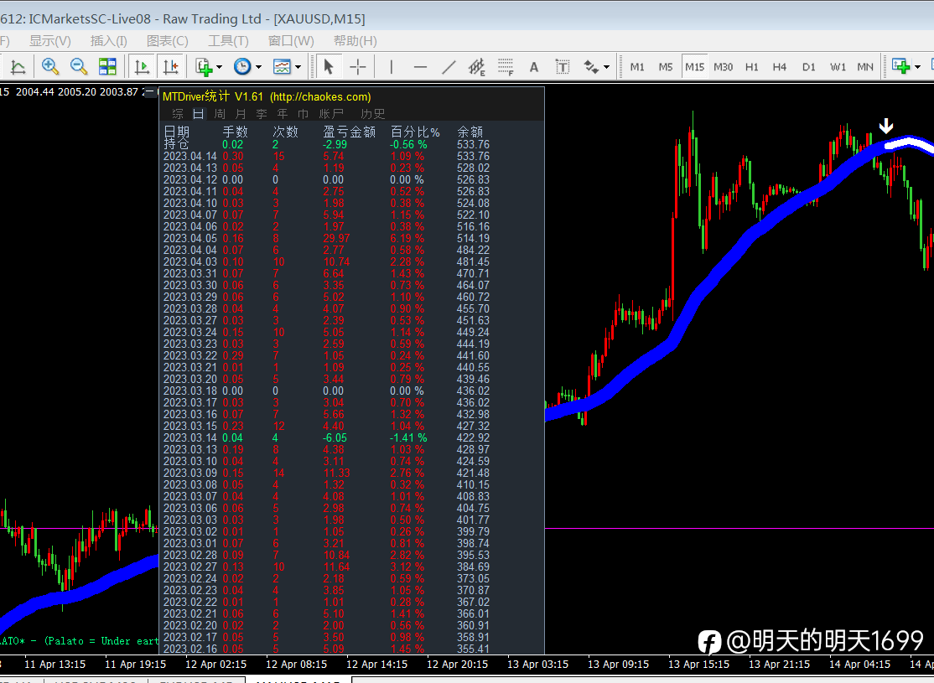Screen dimensions: 934x683
Task: Click the 2023.04.14 date row
Action: pyautogui.click(x=190, y=156)
